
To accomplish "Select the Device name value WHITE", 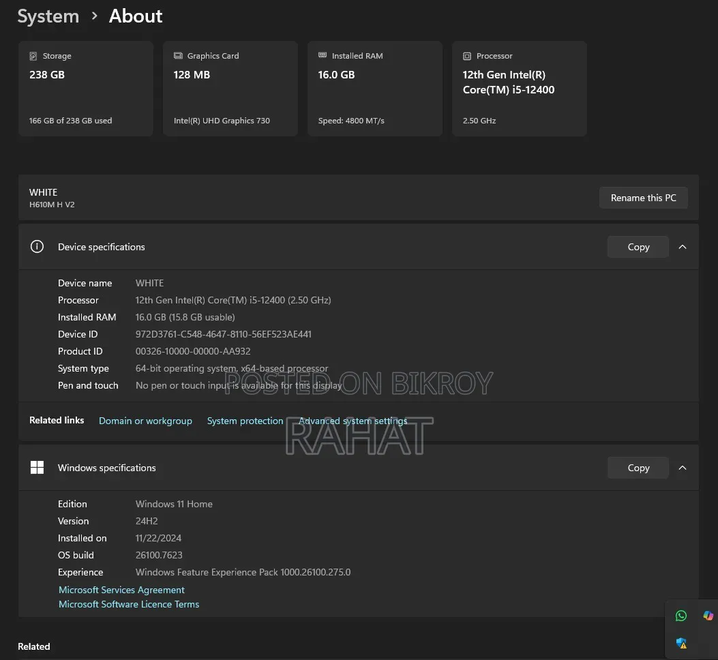I will pyautogui.click(x=149, y=282).
